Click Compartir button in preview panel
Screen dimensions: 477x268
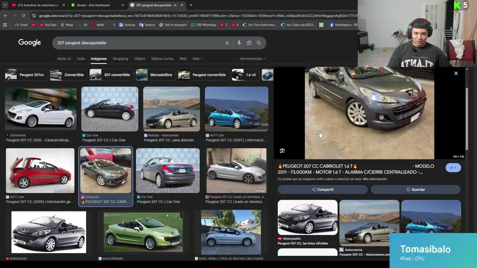[x=323, y=189]
